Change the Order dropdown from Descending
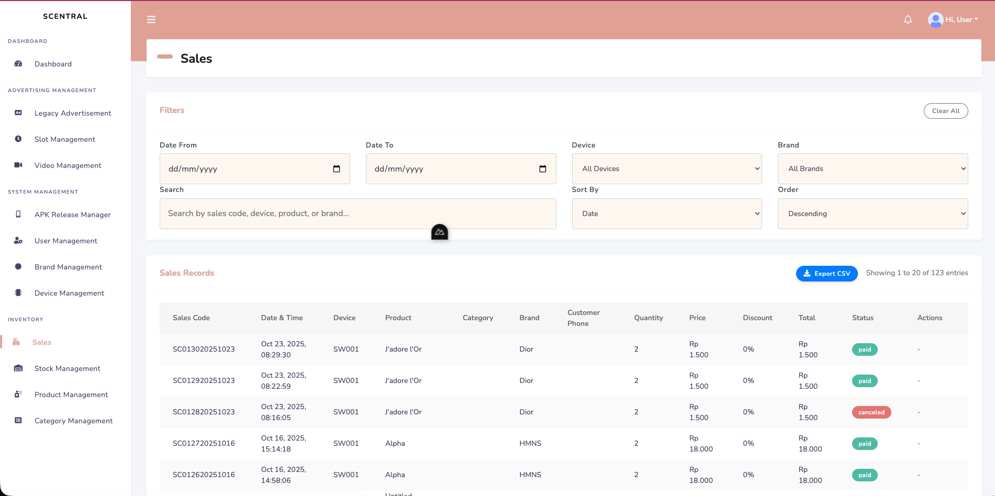 [x=873, y=213]
